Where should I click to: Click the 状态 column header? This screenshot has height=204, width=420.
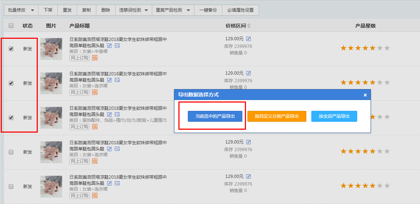click(28, 26)
